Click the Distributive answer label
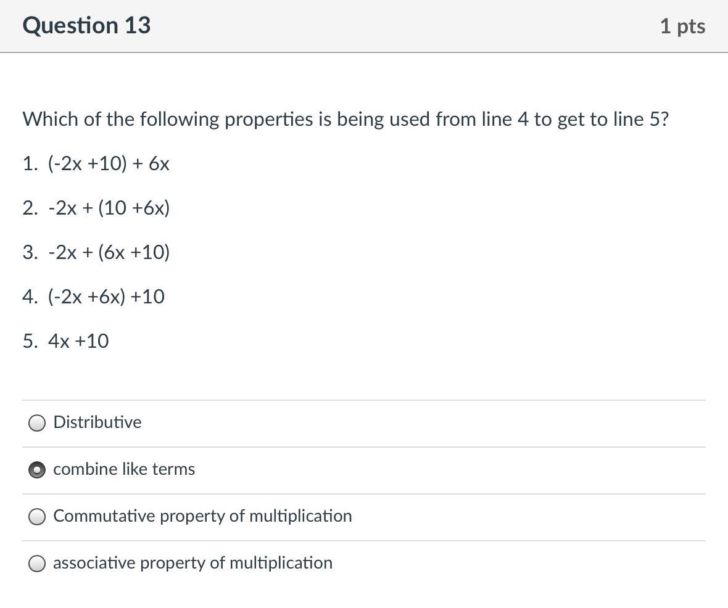 point(97,422)
